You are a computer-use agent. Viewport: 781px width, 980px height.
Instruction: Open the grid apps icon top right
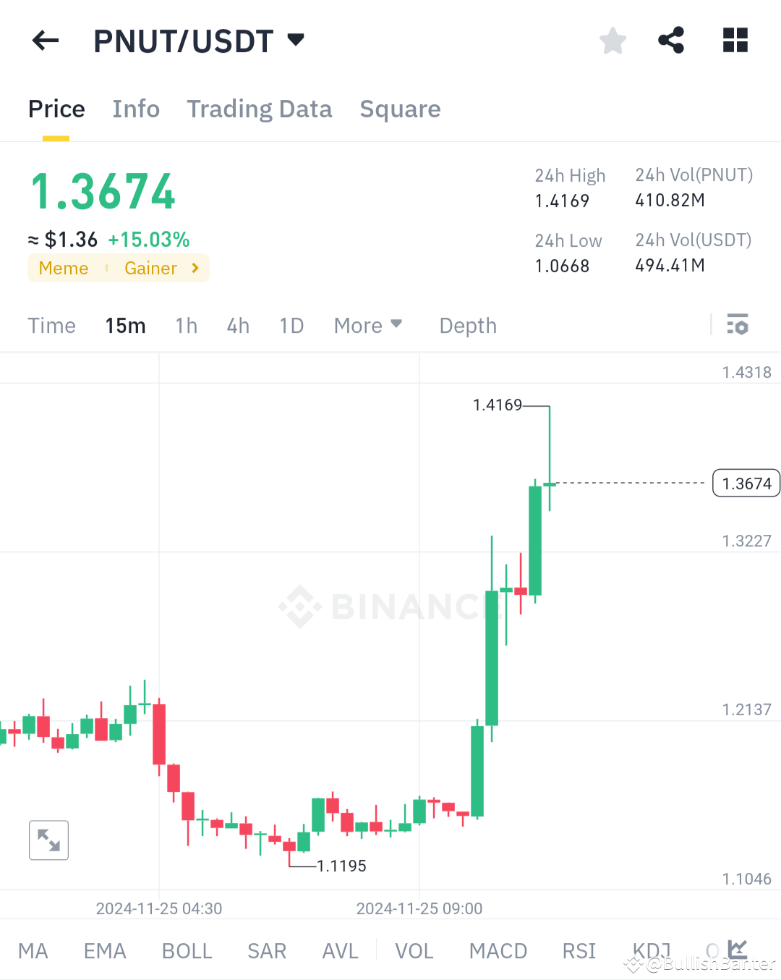point(735,41)
